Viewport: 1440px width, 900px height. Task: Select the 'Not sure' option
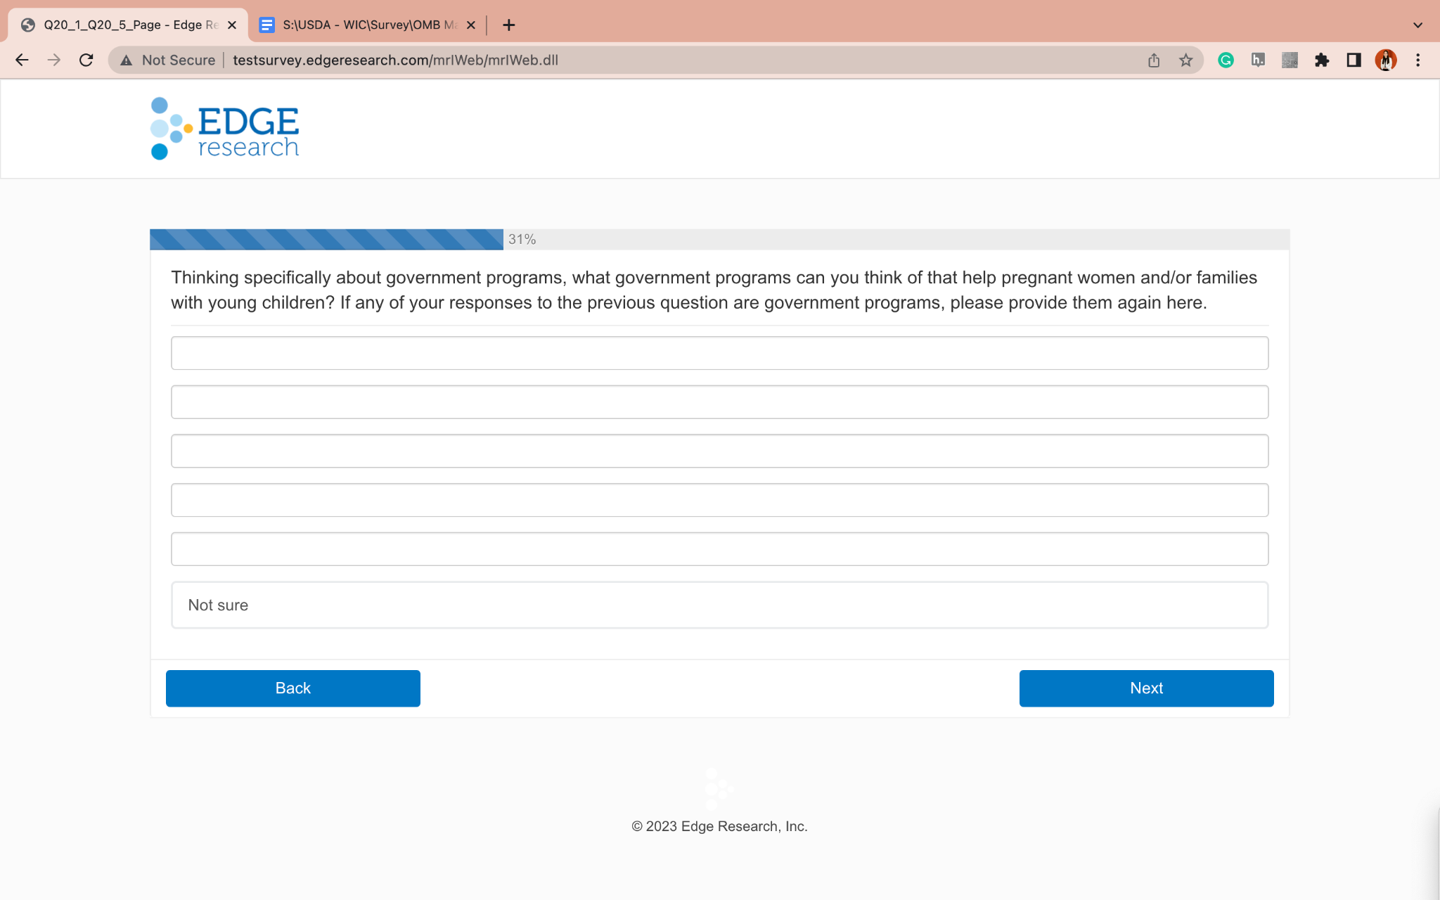tap(719, 605)
